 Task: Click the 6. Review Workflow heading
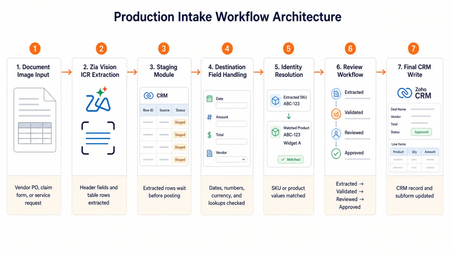pyautogui.click(x=350, y=71)
